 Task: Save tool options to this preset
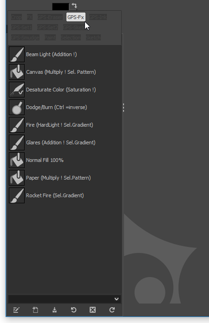(54, 310)
